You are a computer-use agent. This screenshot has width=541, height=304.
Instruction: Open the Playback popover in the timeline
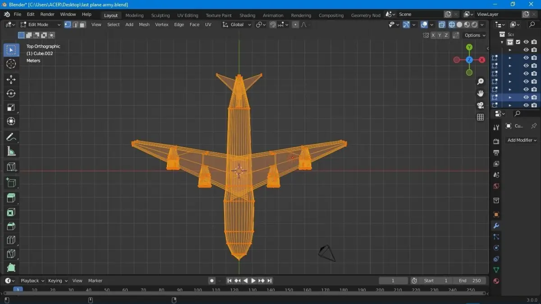(32, 281)
